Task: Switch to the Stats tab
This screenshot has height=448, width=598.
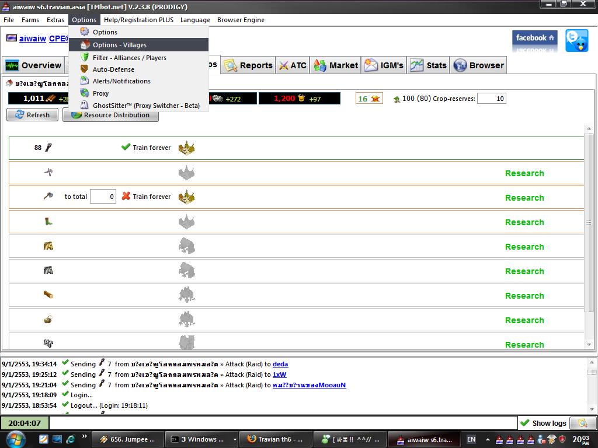Action: (428, 65)
